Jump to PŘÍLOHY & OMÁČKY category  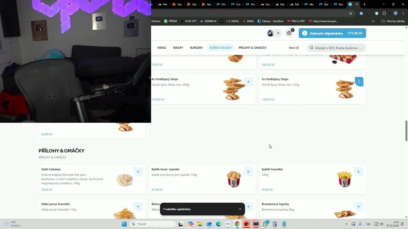click(x=252, y=48)
